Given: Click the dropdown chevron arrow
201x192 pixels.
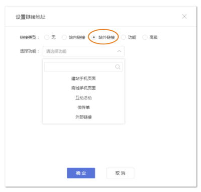Looking at the screenshot, I should click(119, 51).
